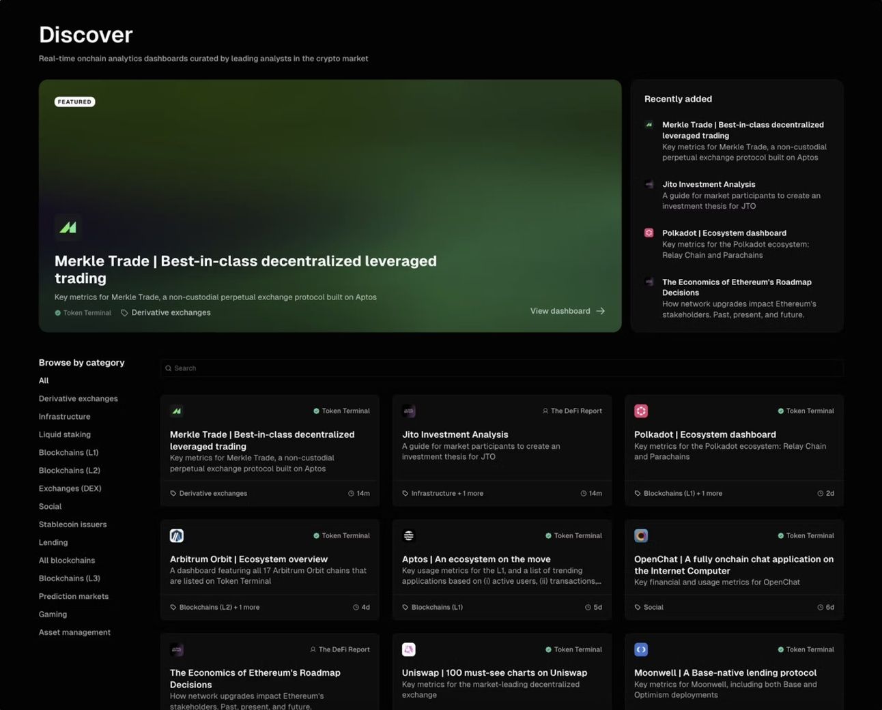Filter by Prediction markets category
This screenshot has width=882, height=710.
(x=74, y=597)
